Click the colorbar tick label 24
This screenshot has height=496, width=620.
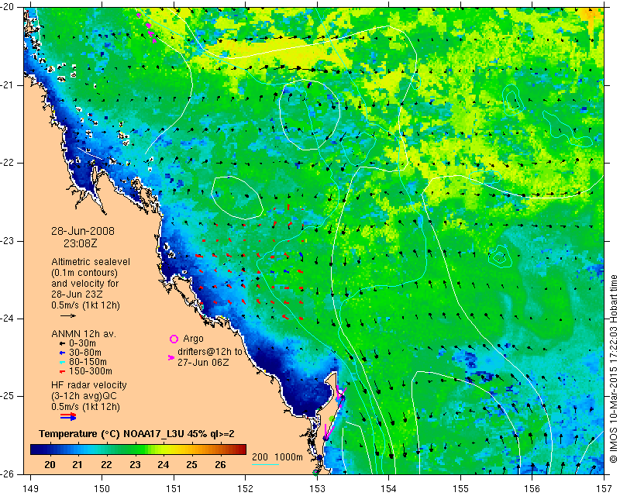point(164,465)
